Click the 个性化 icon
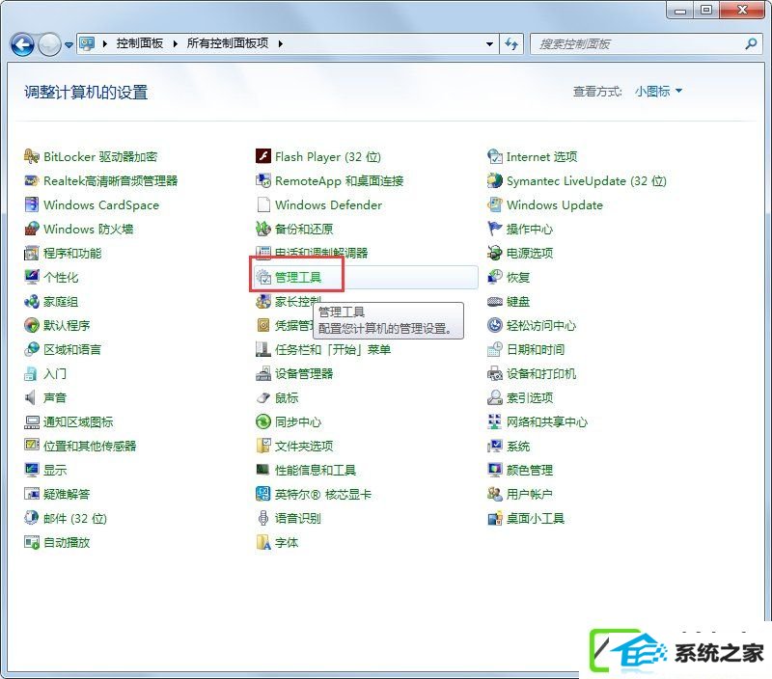The image size is (772, 679). click(32, 277)
